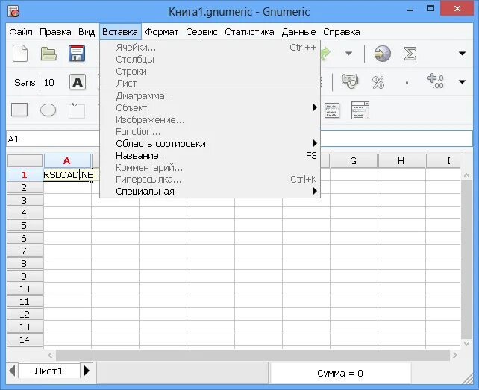479x390 pixels.
Task: Expand the Область сортировки submenu
Action: point(210,143)
